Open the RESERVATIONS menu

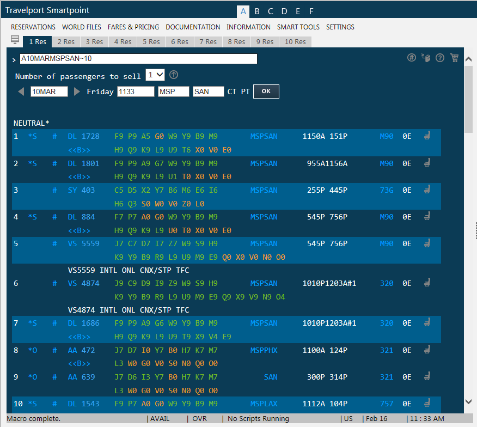coord(33,27)
